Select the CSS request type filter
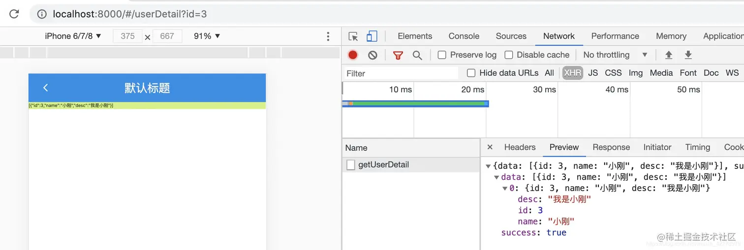 (613, 73)
